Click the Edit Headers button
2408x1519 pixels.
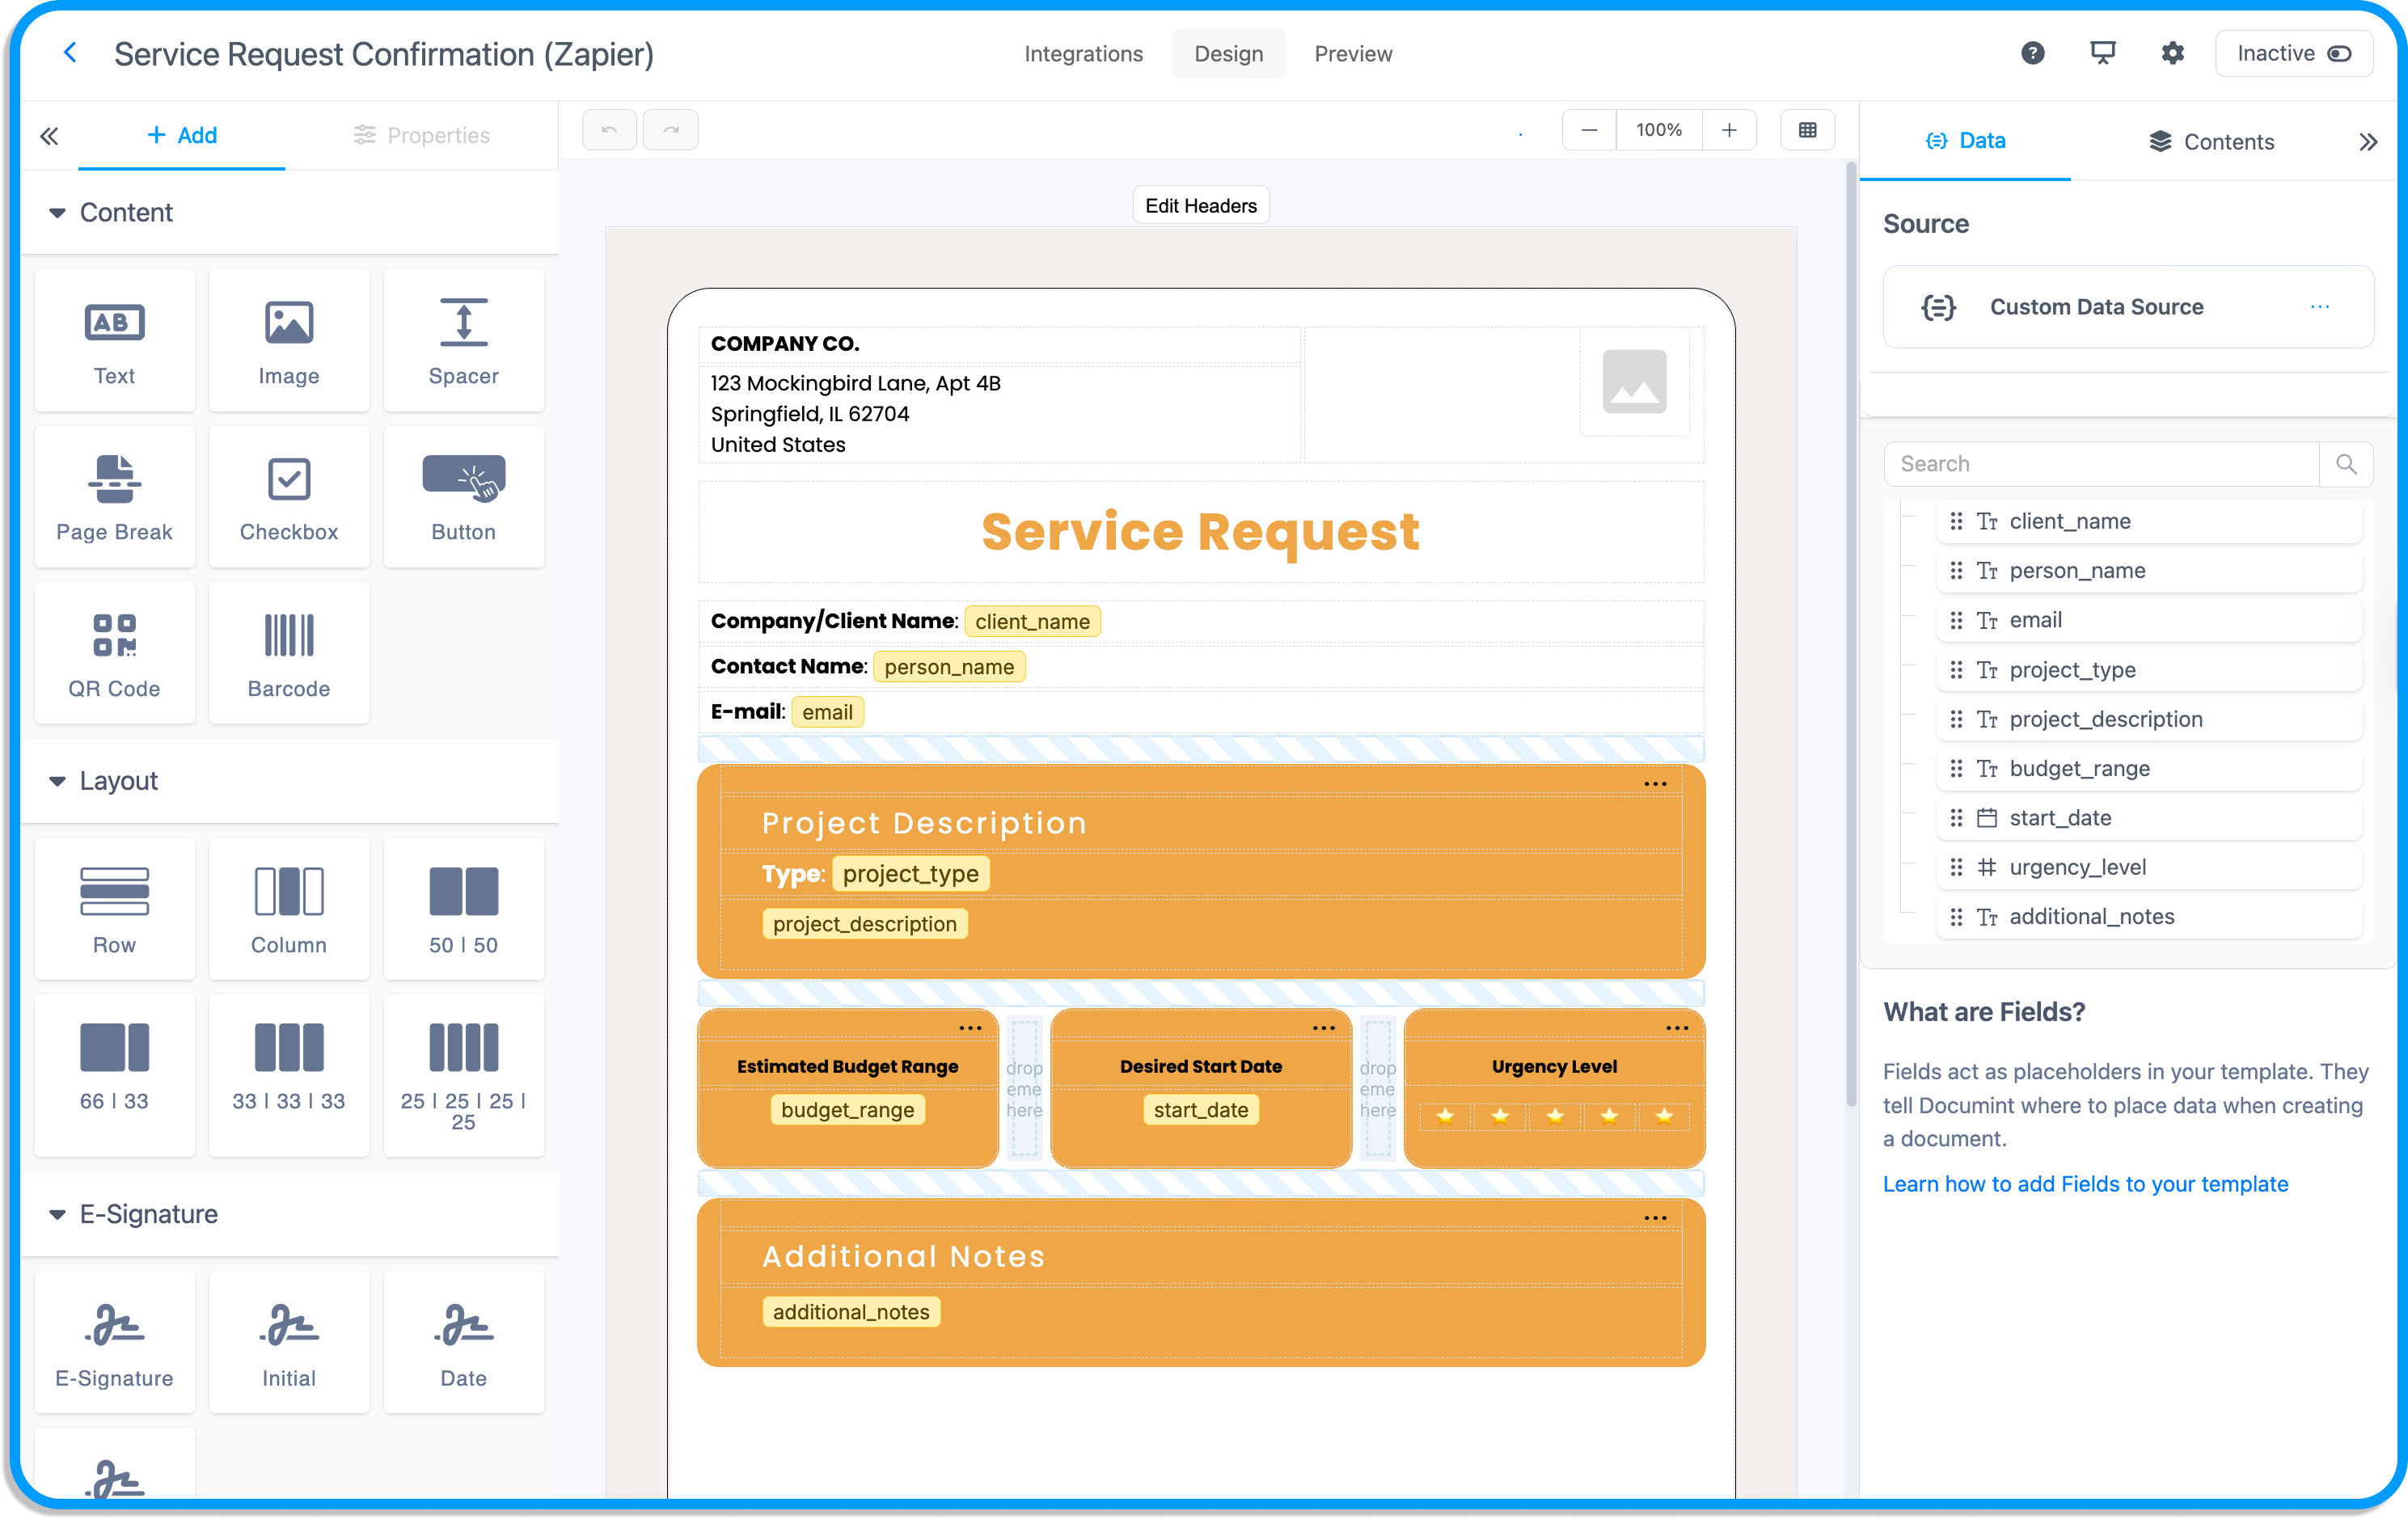coord(1200,205)
